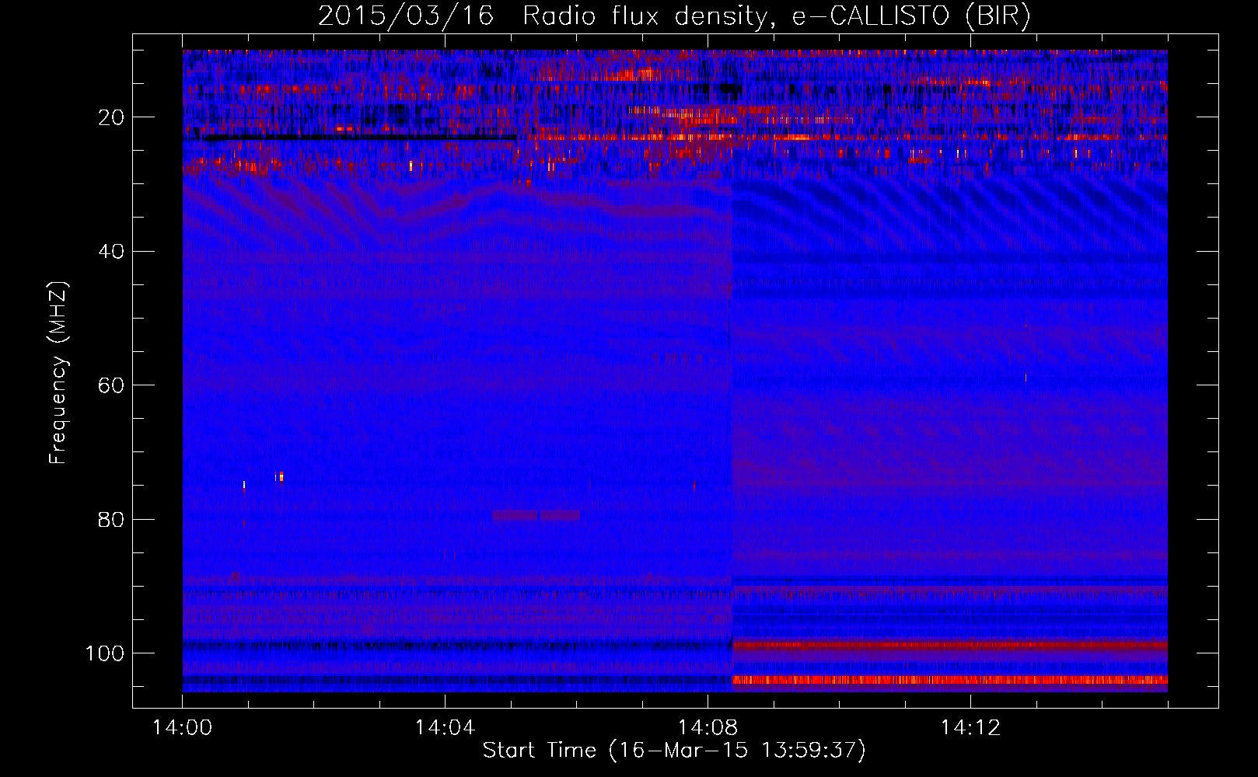The width and height of the screenshot is (1258, 777).
Task: Click the 20 frequency tick label
Action: 111,117
